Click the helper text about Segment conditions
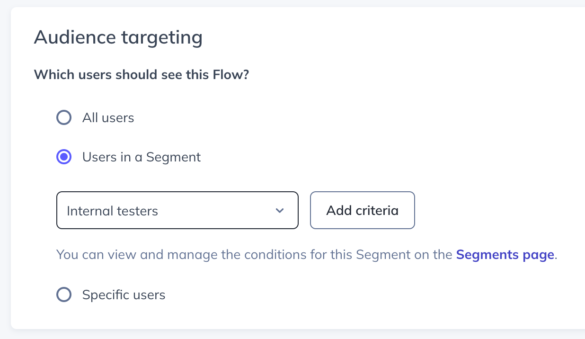This screenshot has height=339, width=585. tap(256, 255)
